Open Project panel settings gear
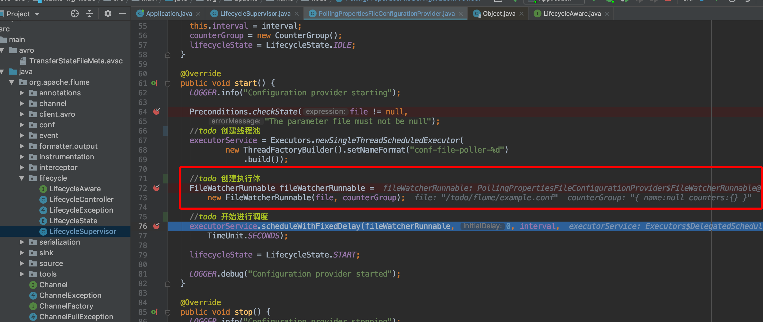Viewport: 763px width, 322px height. [108, 13]
